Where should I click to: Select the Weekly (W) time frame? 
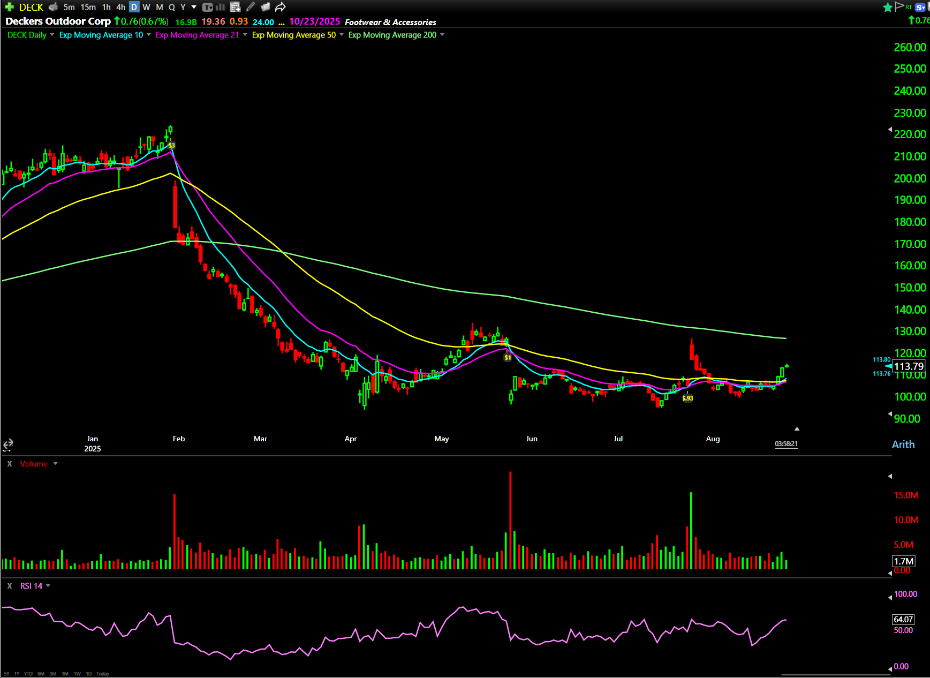pyautogui.click(x=146, y=7)
